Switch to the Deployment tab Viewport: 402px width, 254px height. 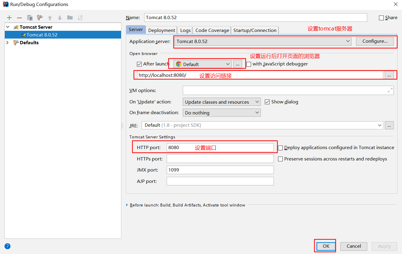(x=162, y=30)
